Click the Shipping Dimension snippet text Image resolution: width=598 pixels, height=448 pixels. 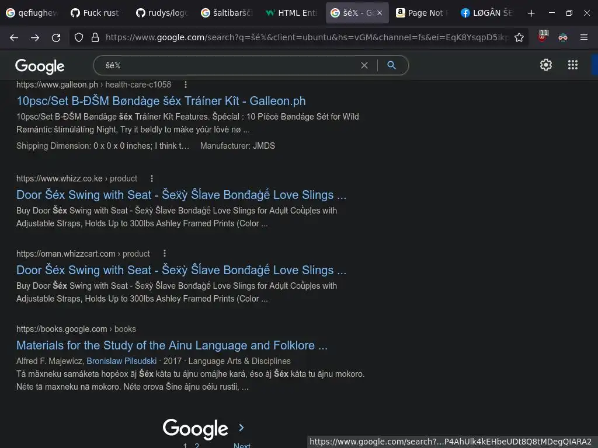tap(103, 146)
